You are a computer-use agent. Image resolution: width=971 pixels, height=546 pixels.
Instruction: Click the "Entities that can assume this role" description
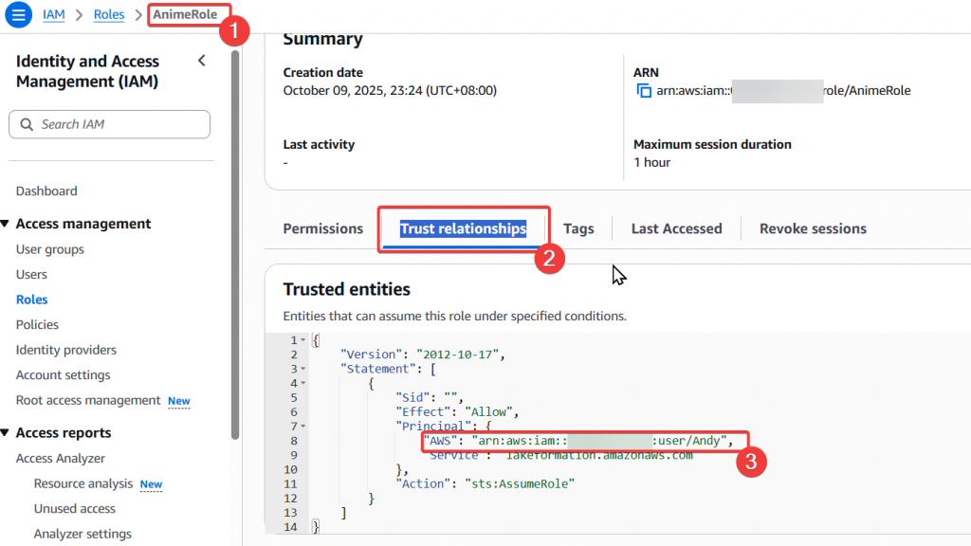tap(455, 316)
